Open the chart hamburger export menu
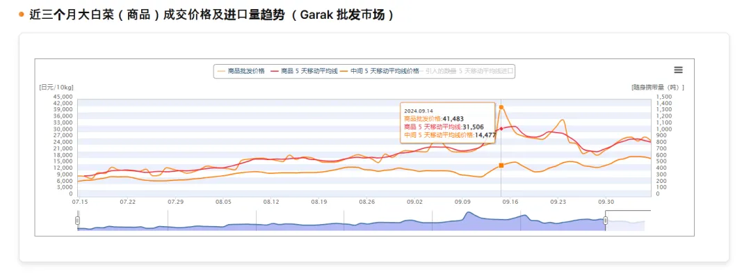The image size is (751, 279). [x=678, y=70]
